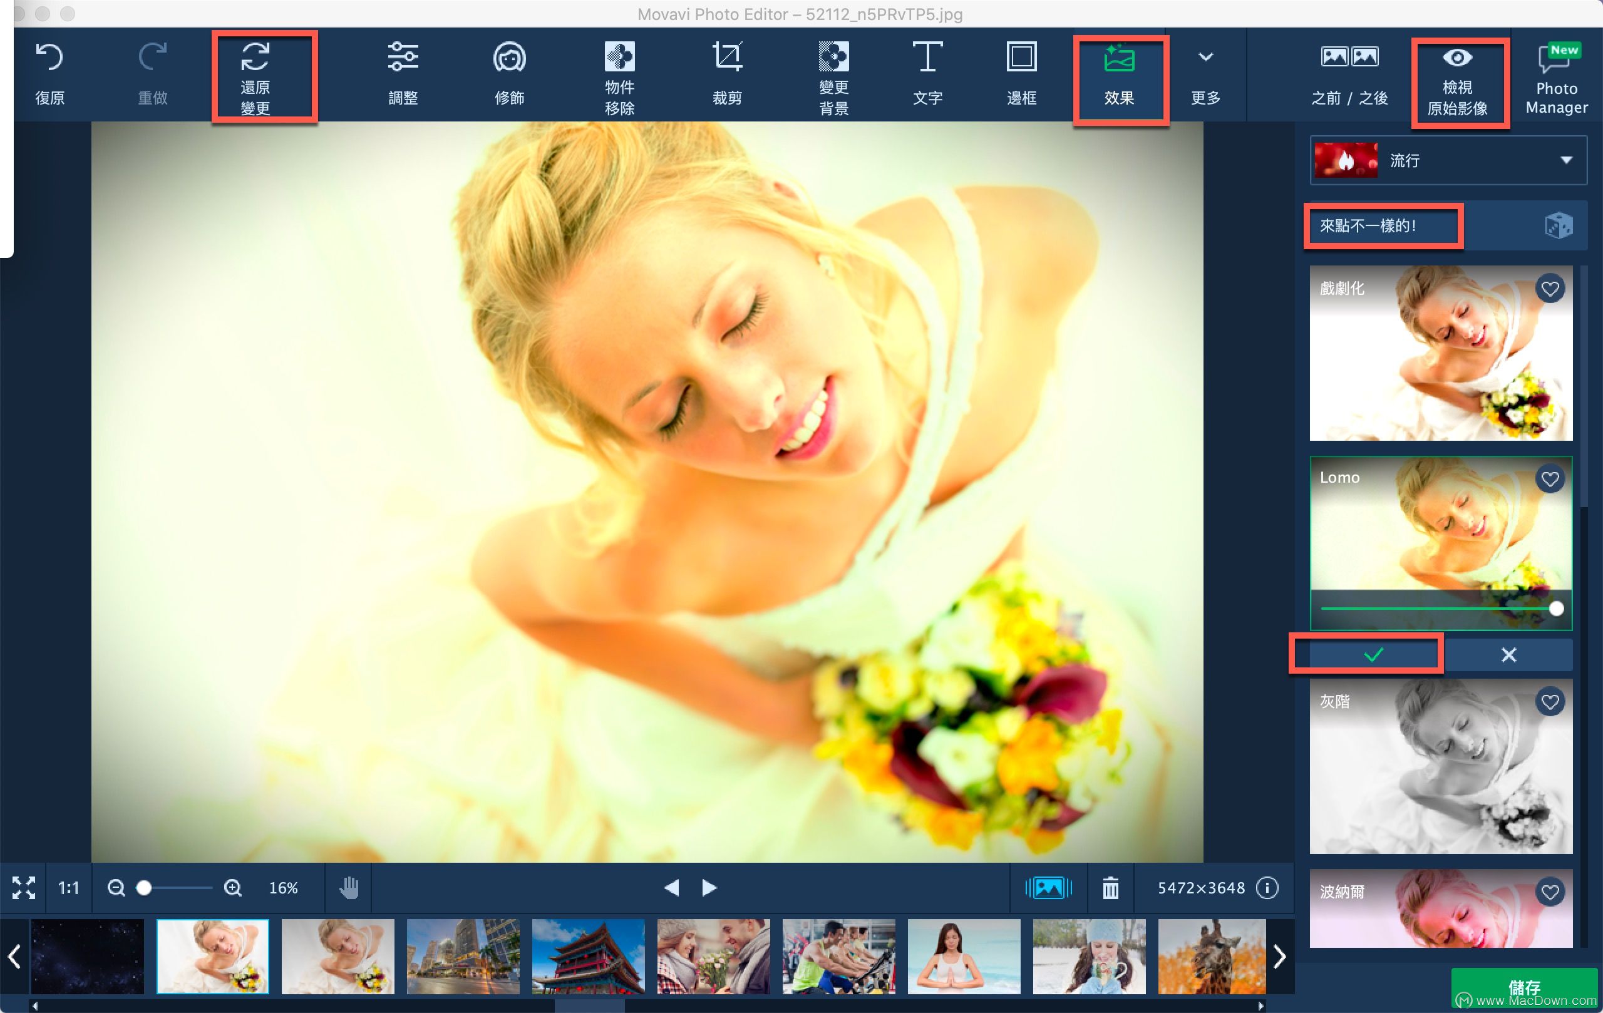1603x1013 pixels.
Task: Toggle 之前 / 之後 before-after comparison
Action: [x=1349, y=73]
